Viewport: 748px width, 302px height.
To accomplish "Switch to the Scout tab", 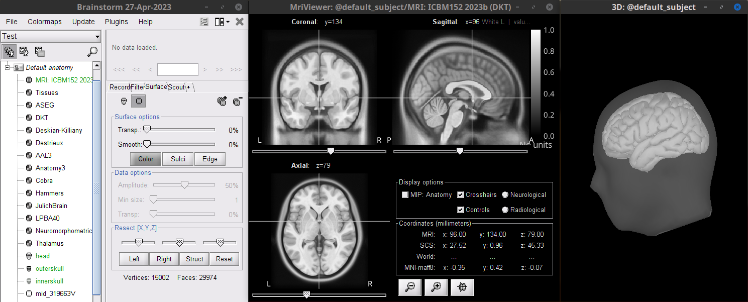I will point(176,87).
